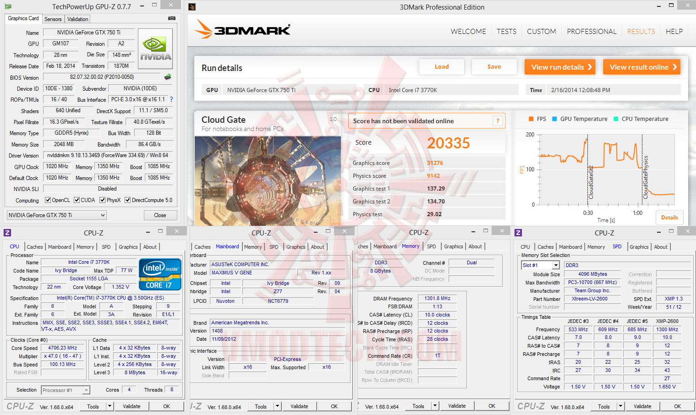Expand the Tools arrow in the CPU tab window
This screenshot has width=696, height=415.
pos(110,406)
